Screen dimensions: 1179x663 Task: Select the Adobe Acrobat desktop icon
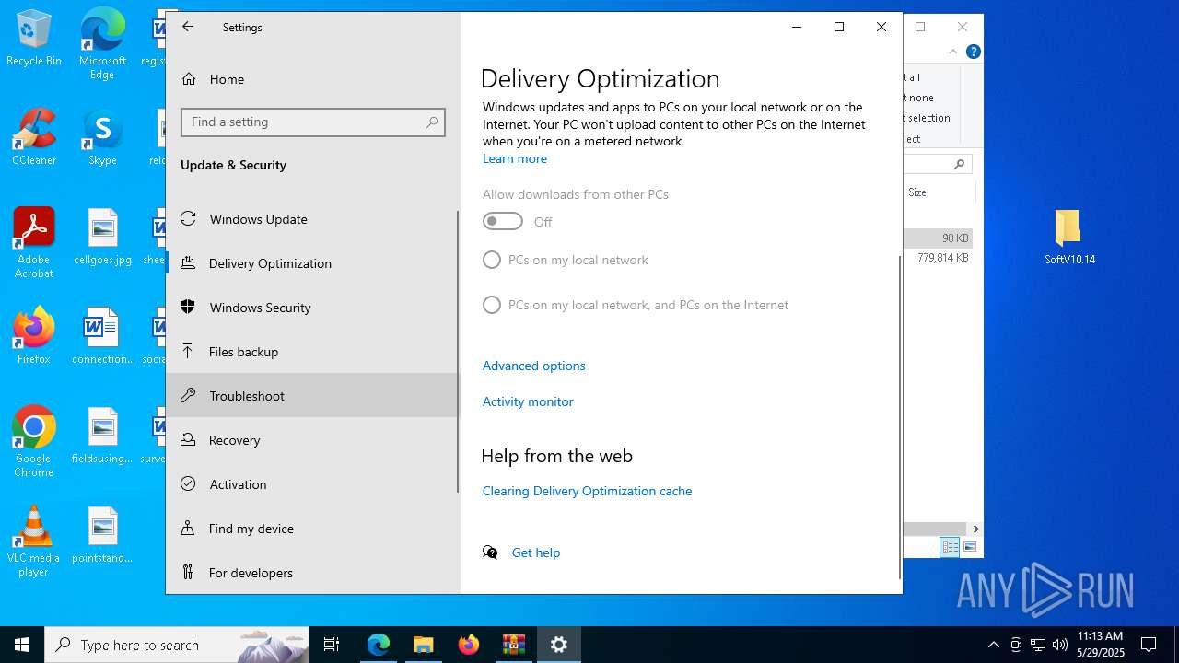(34, 243)
